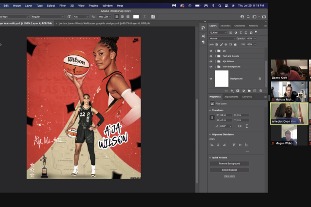Viewport: 311px width, 207px height.
Task: Flip horizontal in Transform section
Action: tap(239, 126)
